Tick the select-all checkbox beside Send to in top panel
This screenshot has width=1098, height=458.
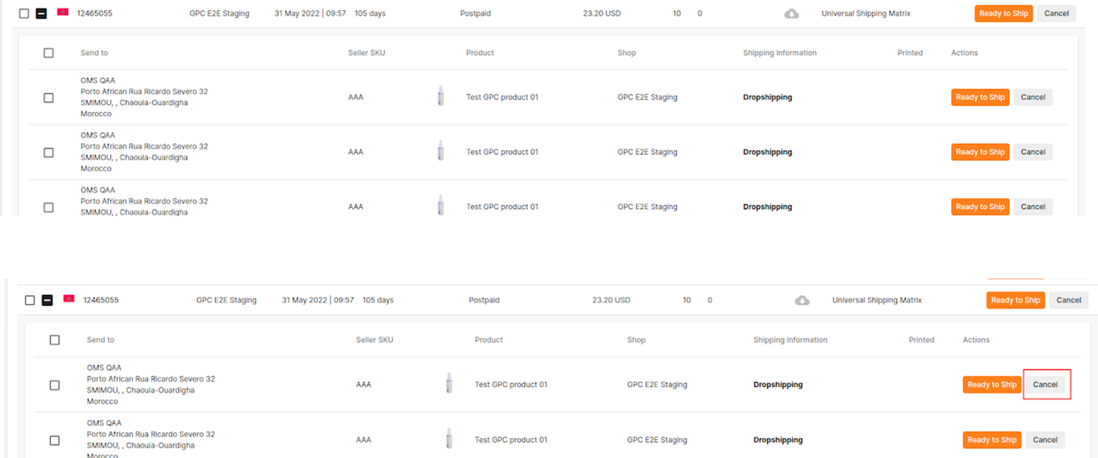coord(49,53)
